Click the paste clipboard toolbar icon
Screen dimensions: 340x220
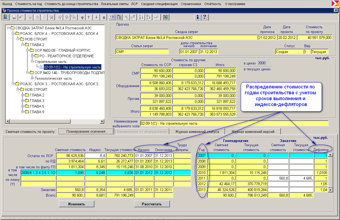pos(119,17)
